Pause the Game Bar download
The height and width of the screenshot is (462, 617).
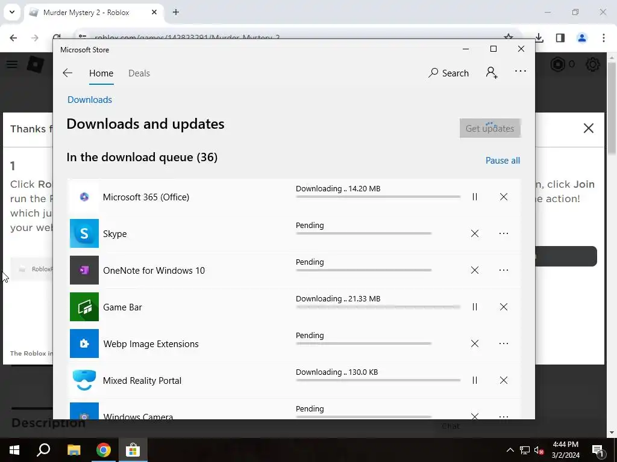tap(475, 307)
